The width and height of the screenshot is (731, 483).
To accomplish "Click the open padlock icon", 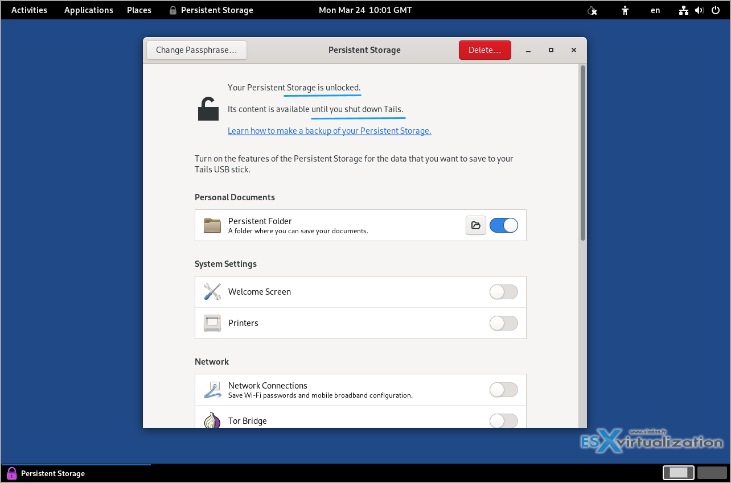I will [x=208, y=109].
